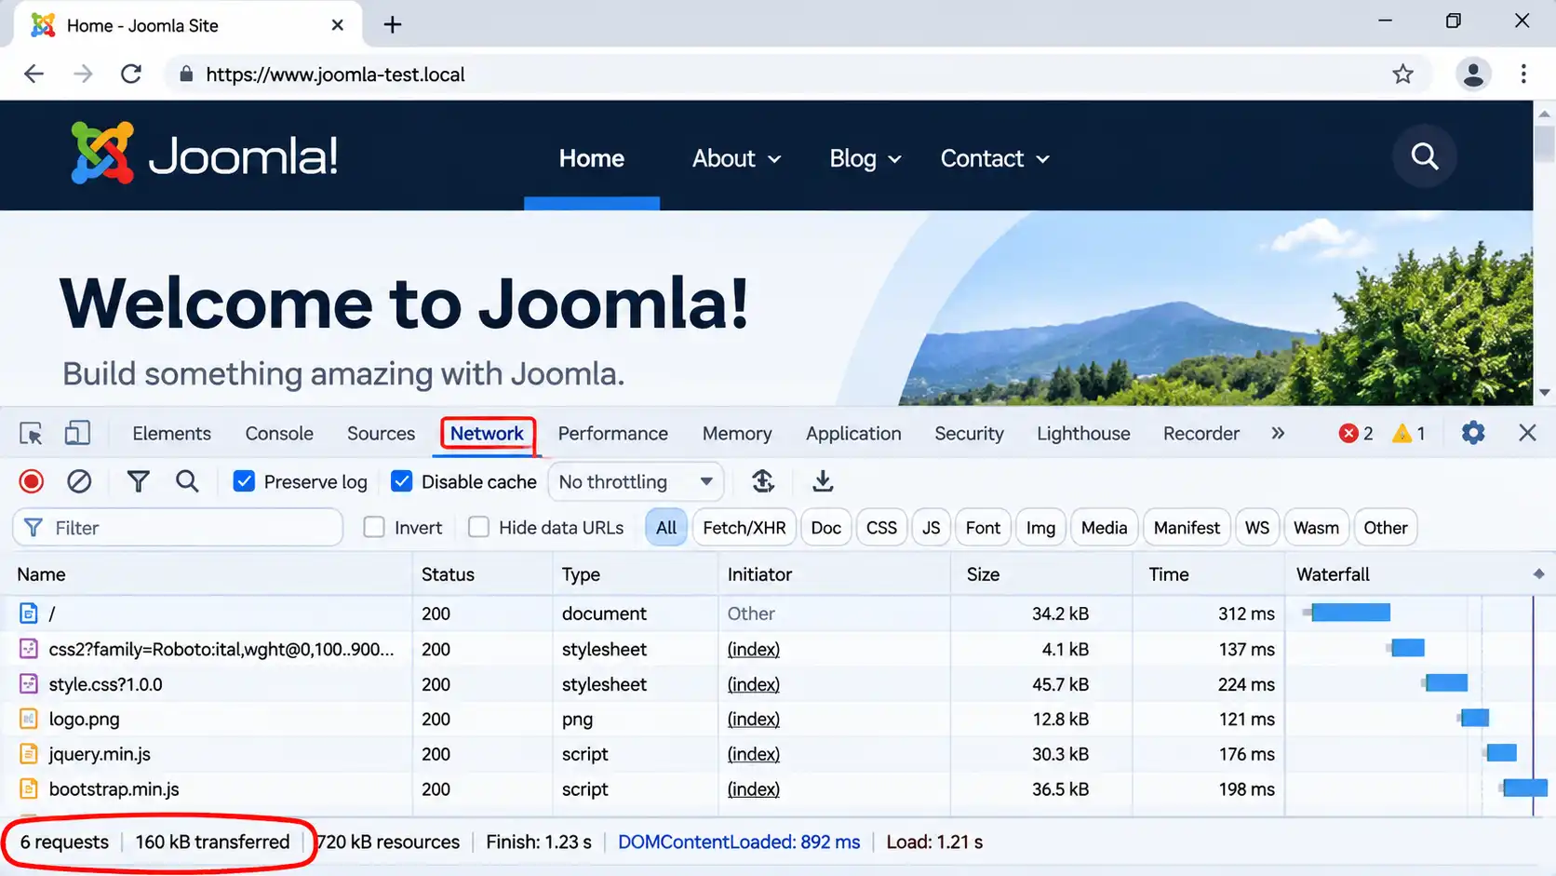Clear the network log

pyautogui.click(x=79, y=481)
